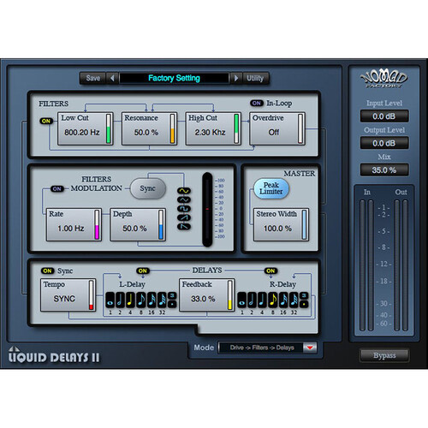Turn off the Filters ON switch

[46, 121]
